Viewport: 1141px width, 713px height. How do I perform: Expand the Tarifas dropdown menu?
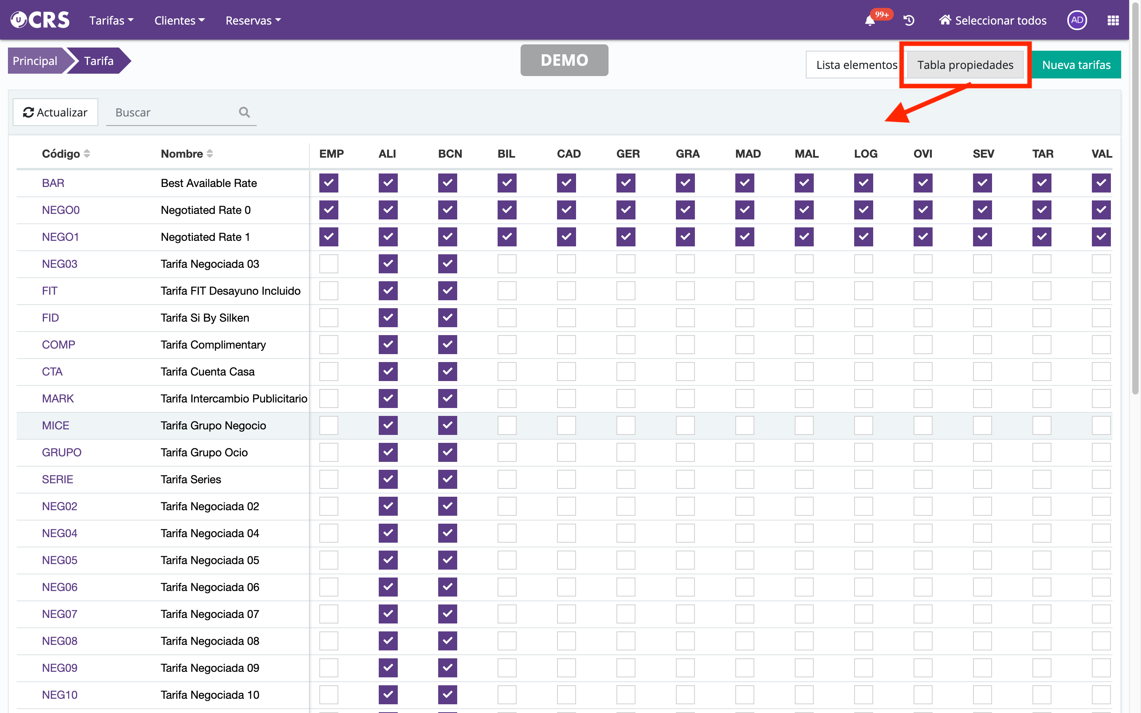pyautogui.click(x=111, y=21)
